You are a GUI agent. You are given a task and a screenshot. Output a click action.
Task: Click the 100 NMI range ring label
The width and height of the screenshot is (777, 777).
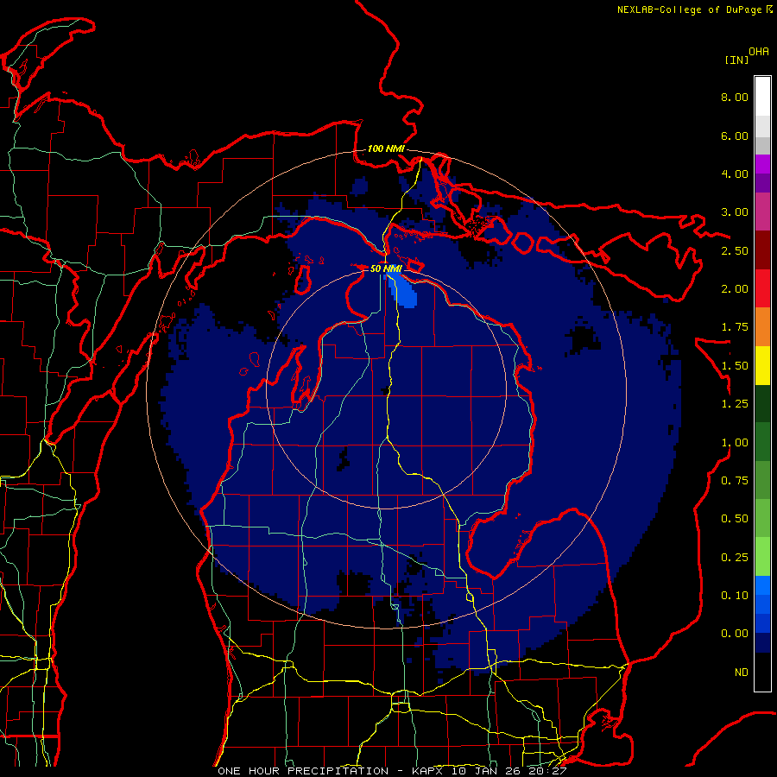[386, 148]
